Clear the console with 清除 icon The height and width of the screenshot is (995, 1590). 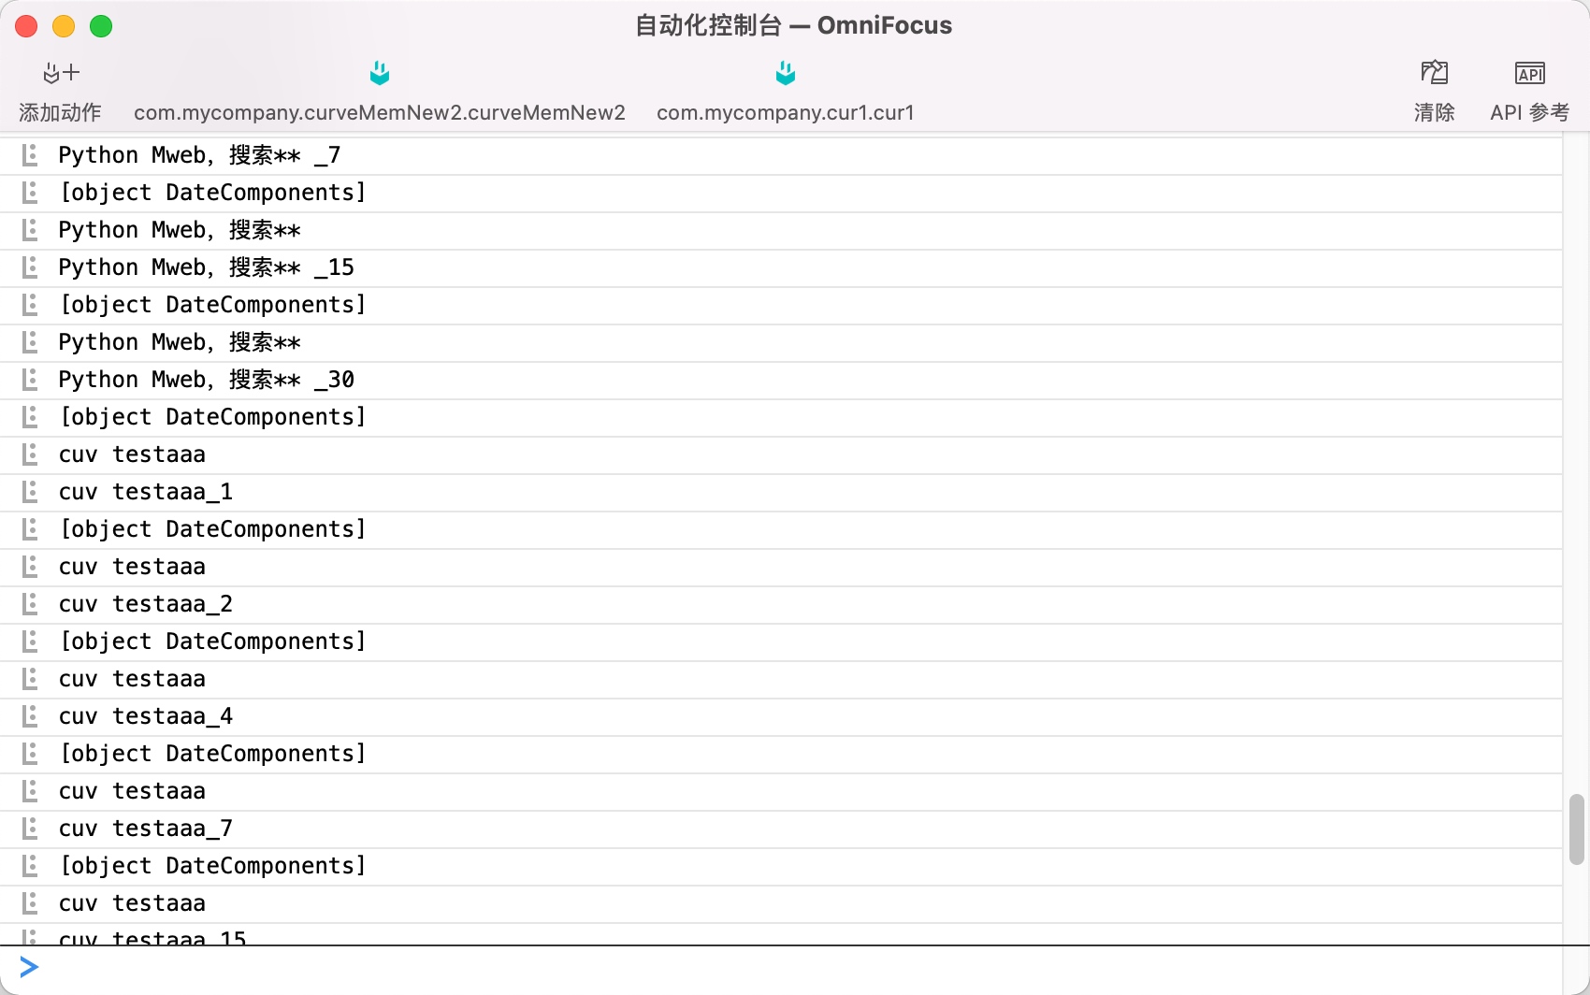pos(1434,73)
